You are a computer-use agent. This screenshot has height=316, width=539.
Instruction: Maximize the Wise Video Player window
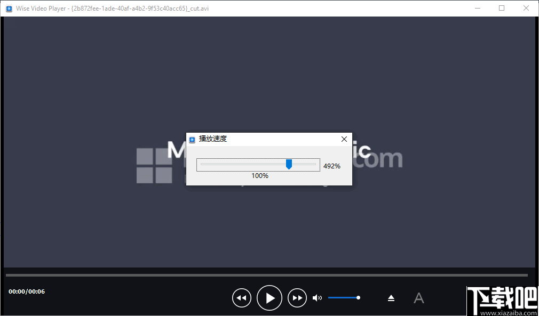pyautogui.click(x=502, y=8)
